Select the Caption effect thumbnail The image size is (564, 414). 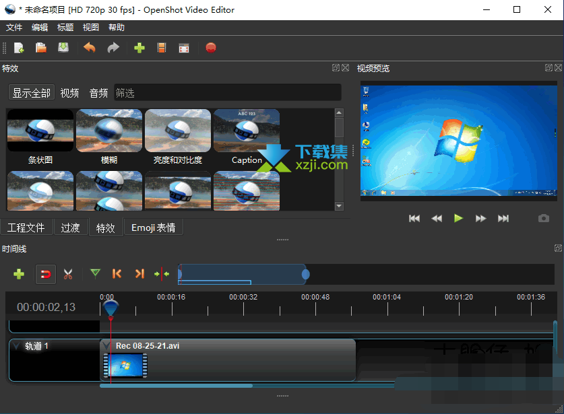coord(247,130)
